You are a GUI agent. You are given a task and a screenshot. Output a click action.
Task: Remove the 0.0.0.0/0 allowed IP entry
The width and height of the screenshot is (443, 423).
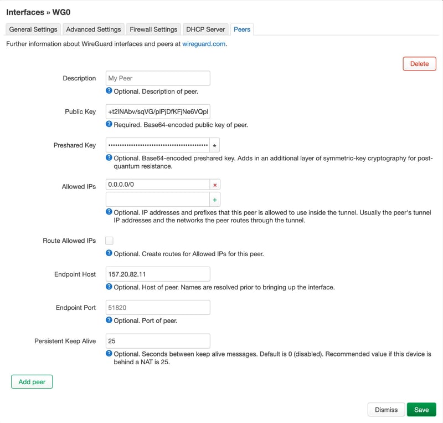(215, 185)
